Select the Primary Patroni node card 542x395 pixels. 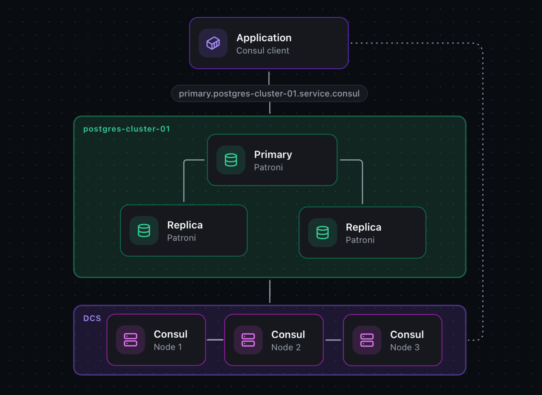272,160
